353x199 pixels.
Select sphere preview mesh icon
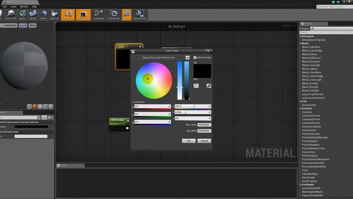coord(35,106)
